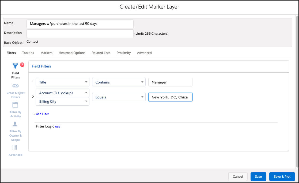Click the vertical scrollbar on the right

[x=297, y=91]
